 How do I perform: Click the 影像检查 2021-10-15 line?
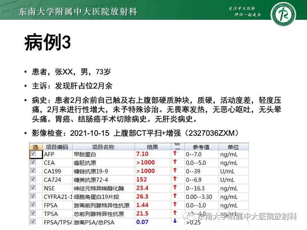(135, 133)
